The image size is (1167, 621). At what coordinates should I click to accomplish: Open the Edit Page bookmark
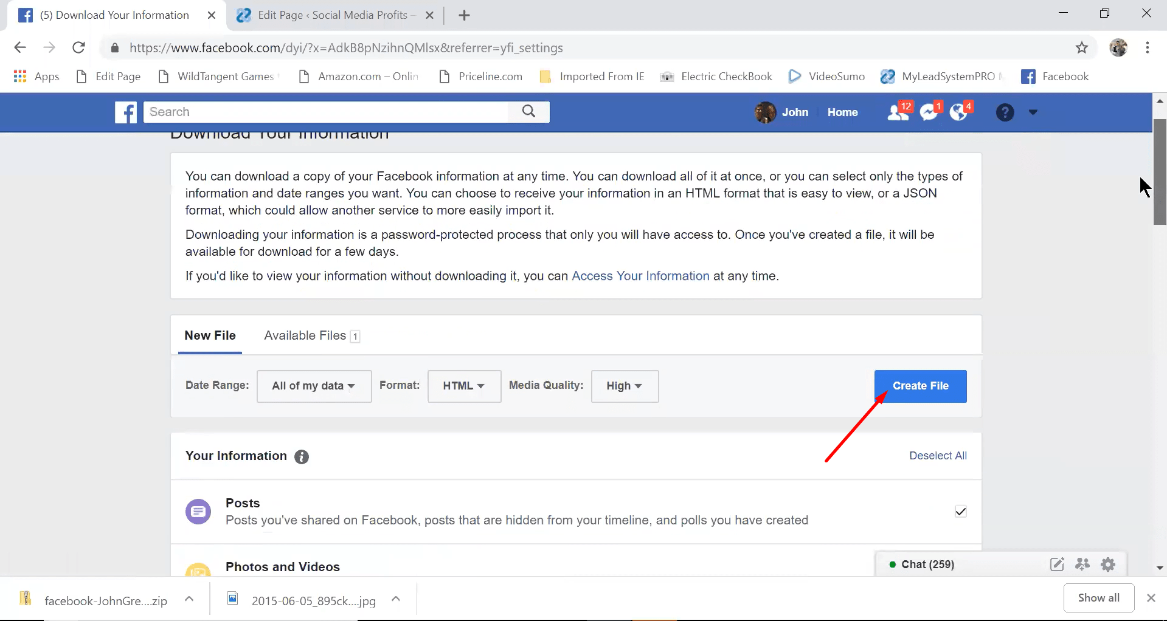click(x=109, y=77)
